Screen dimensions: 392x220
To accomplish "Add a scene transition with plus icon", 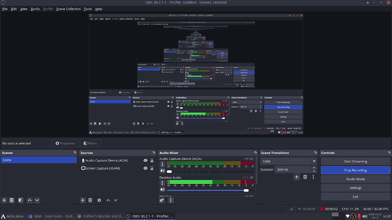I will click(x=296, y=177).
